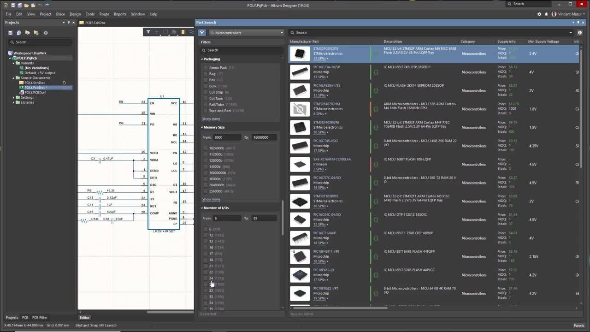590x332 pixels.
Task: Enable the Tape and Reel packaging filter
Action: click(x=206, y=111)
